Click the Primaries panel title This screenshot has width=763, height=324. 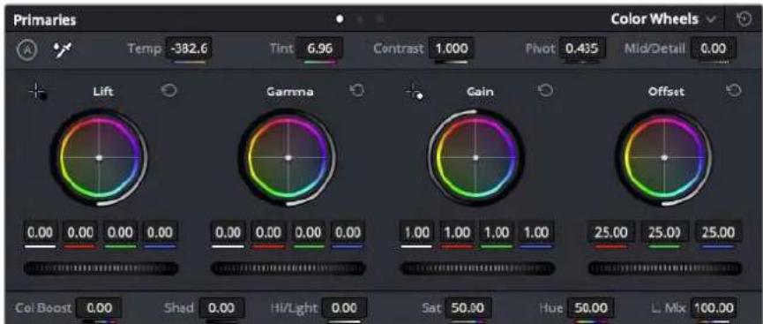coord(44,20)
